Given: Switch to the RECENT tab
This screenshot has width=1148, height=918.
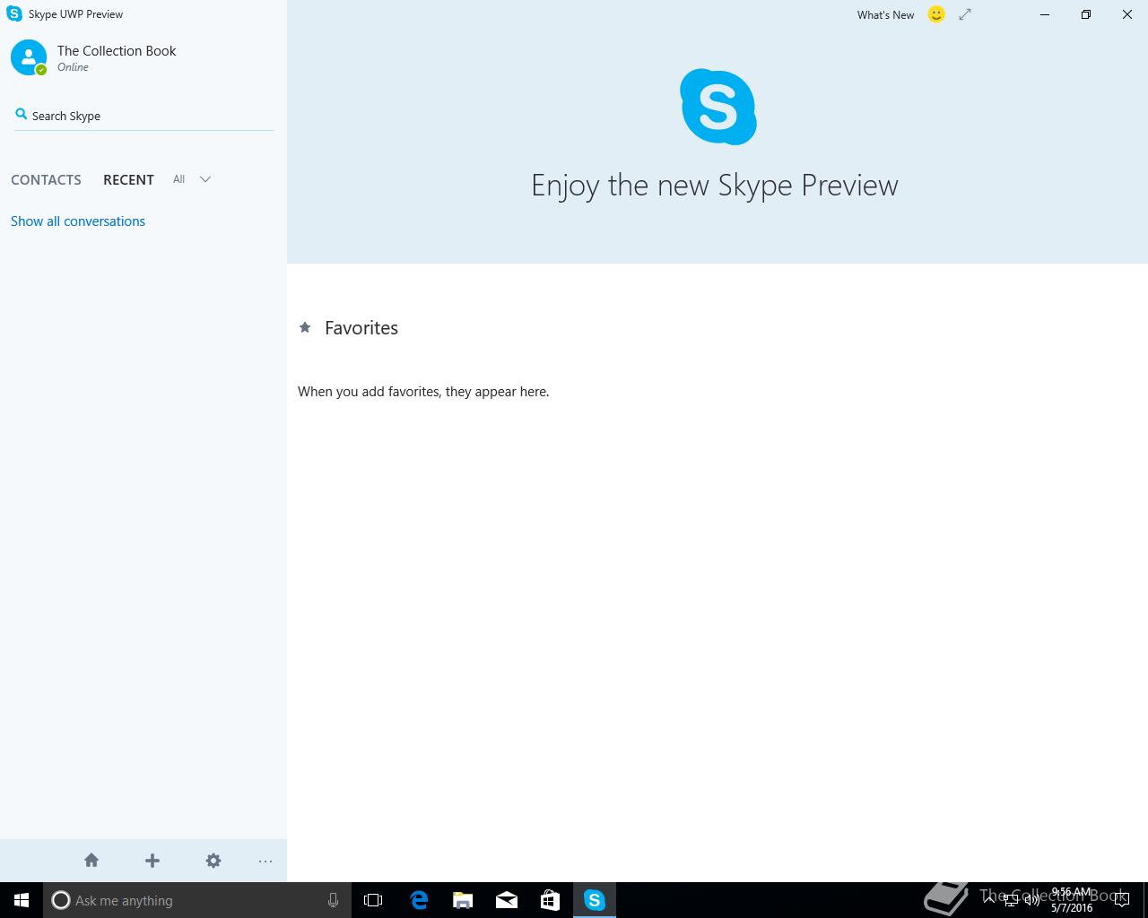Looking at the screenshot, I should (128, 179).
